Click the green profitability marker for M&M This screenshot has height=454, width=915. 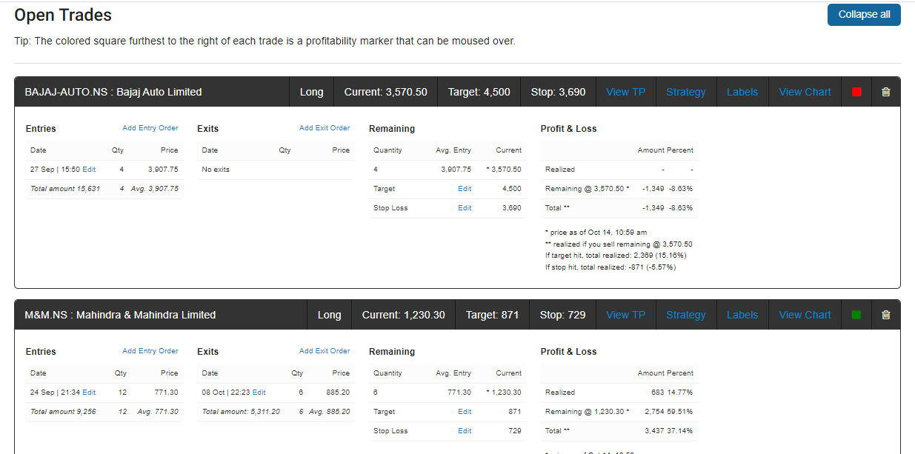coord(856,315)
